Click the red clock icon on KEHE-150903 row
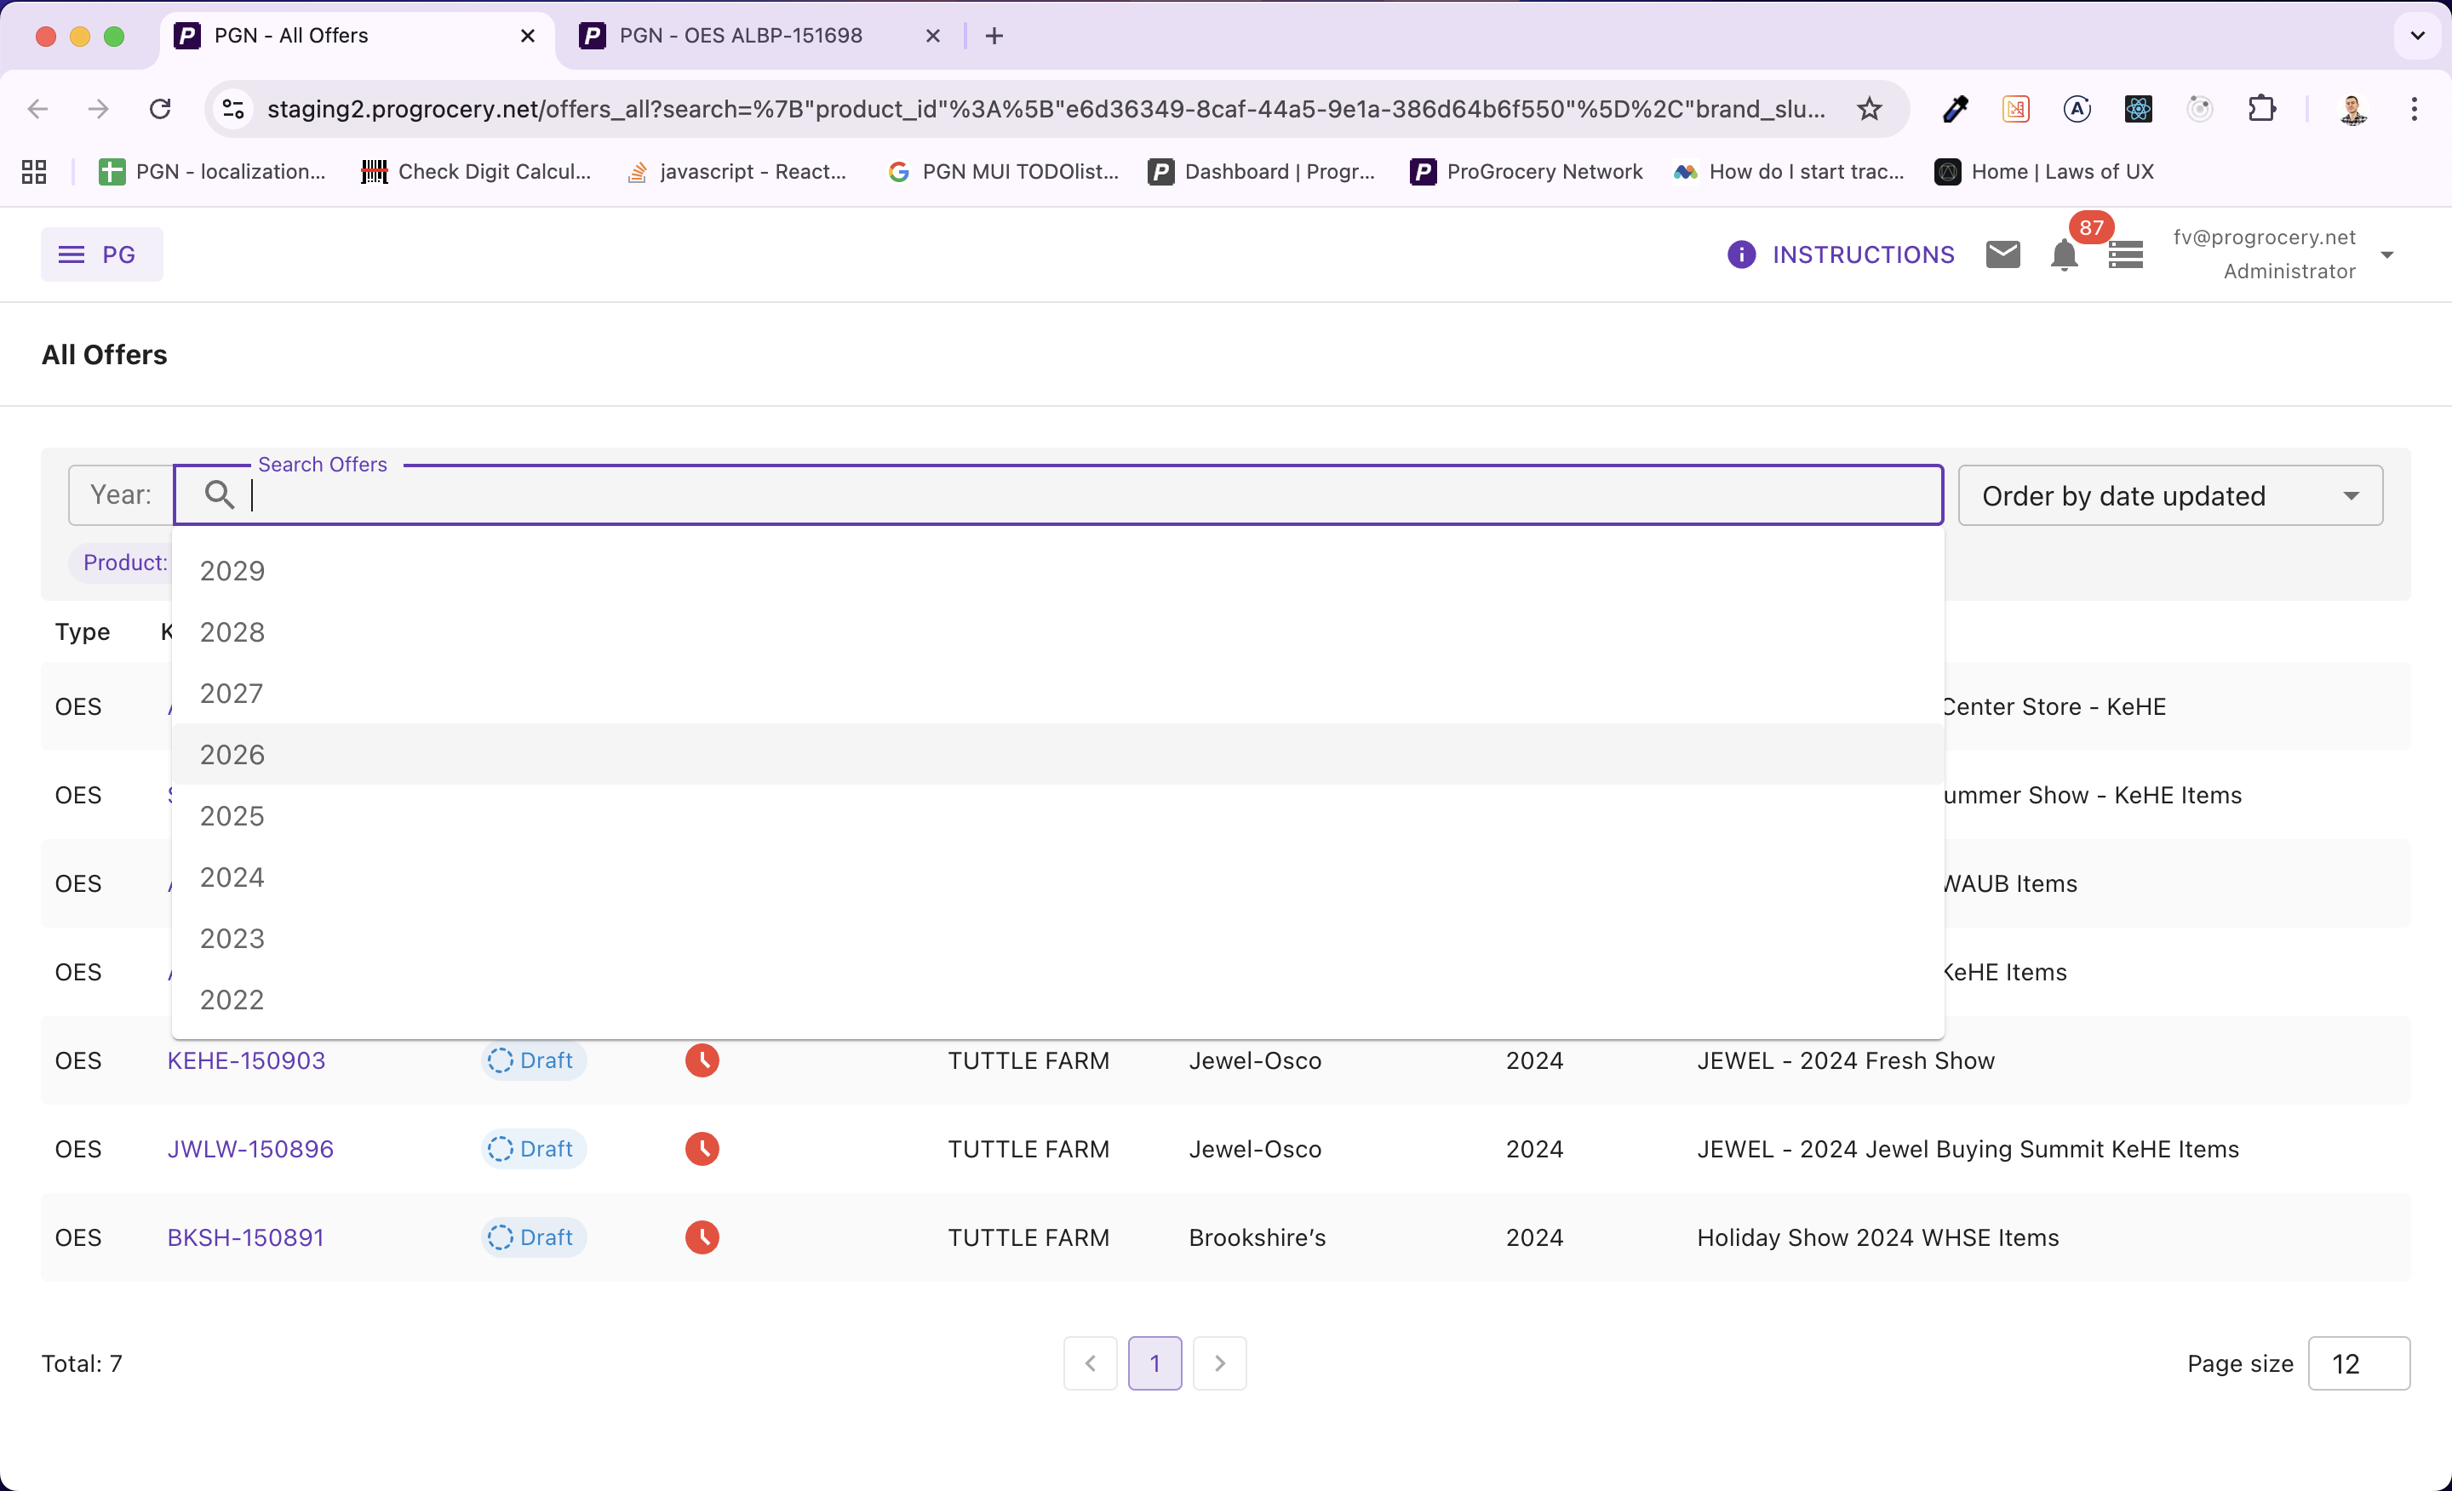The width and height of the screenshot is (2452, 1491). point(702,1060)
